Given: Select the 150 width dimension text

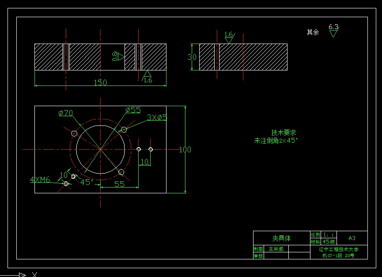Looking at the screenshot, I should pyautogui.click(x=100, y=83).
